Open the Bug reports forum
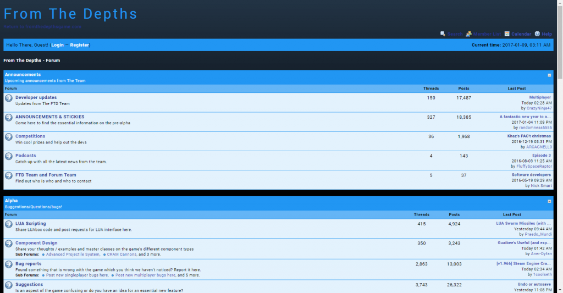This screenshot has height=293, width=563. coord(29,263)
